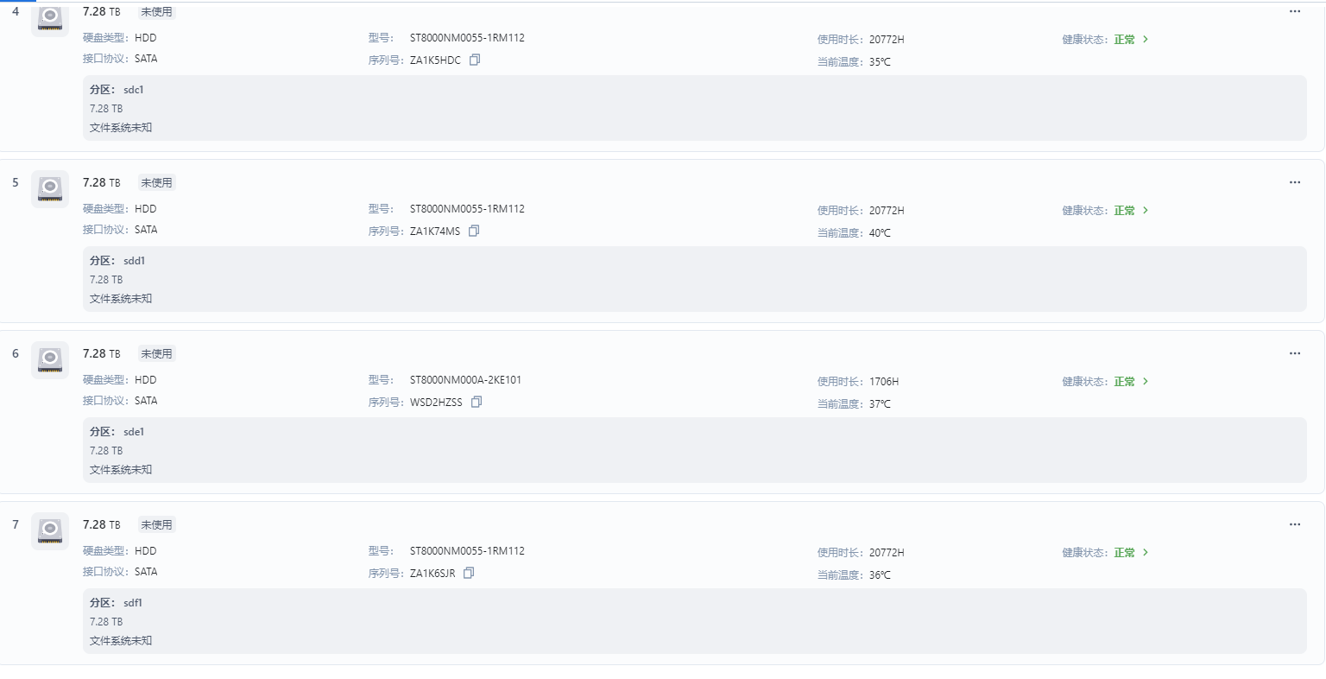The image size is (1326, 679).
Task: Open the more options menu for disk 7
Action: tap(1295, 524)
